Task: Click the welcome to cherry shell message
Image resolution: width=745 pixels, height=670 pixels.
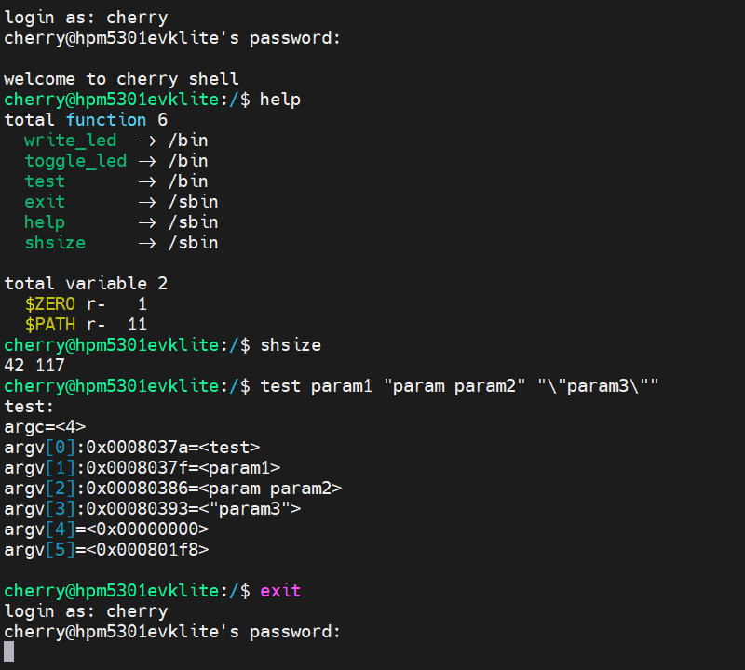Action: [121, 79]
